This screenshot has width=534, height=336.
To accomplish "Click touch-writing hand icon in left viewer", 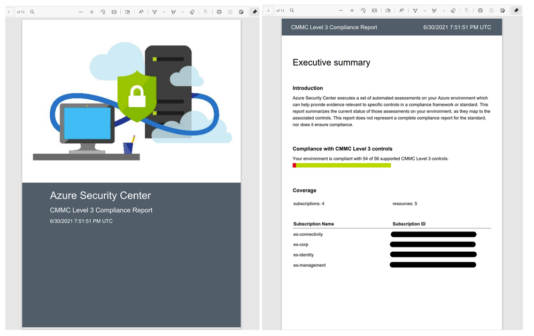I will [206, 12].
